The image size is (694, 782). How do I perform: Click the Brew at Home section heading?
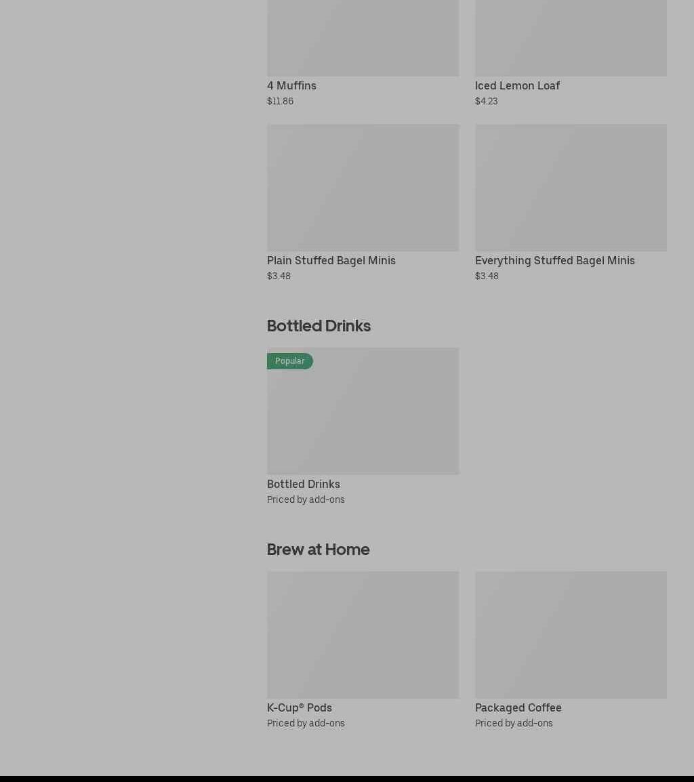[319, 550]
